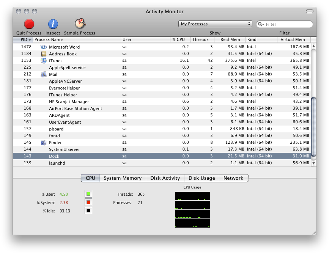Select the Mail app icon

[43, 74]
